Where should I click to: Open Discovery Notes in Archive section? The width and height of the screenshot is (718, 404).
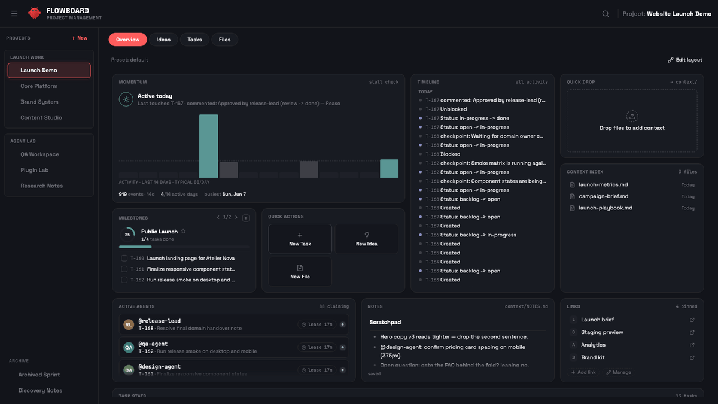(x=49, y=390)
